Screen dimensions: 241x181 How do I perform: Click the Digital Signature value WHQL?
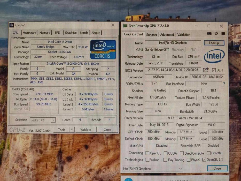tap(213, 125)
